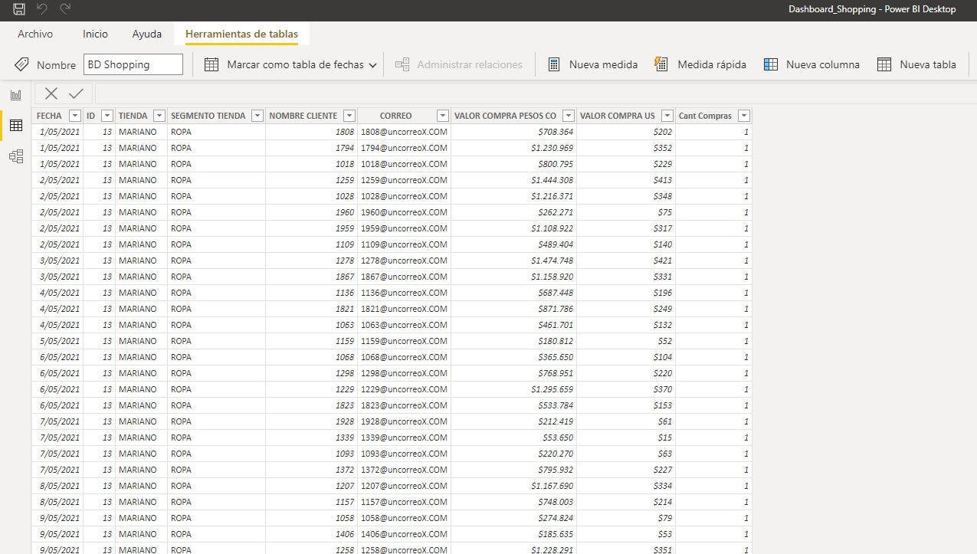Cancel the formula with the X icon
977x554 pixels.
coord(51,93)
